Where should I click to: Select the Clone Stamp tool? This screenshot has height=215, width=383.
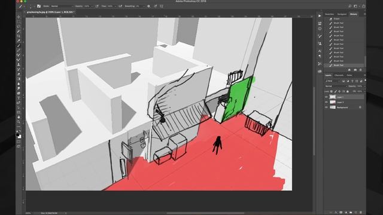point(19,64)
